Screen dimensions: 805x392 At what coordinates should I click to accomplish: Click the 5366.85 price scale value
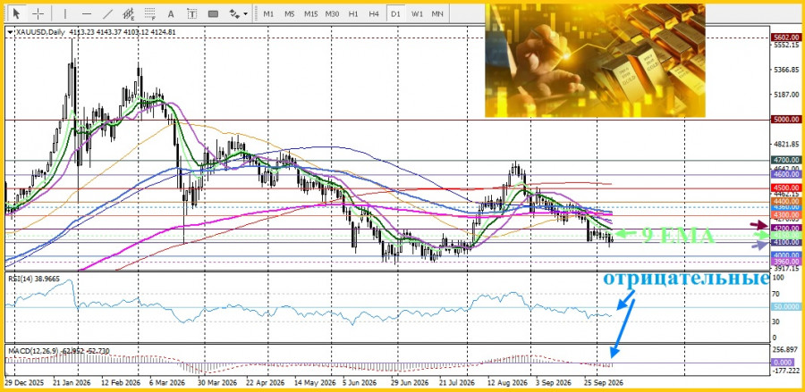click(786, 70)
